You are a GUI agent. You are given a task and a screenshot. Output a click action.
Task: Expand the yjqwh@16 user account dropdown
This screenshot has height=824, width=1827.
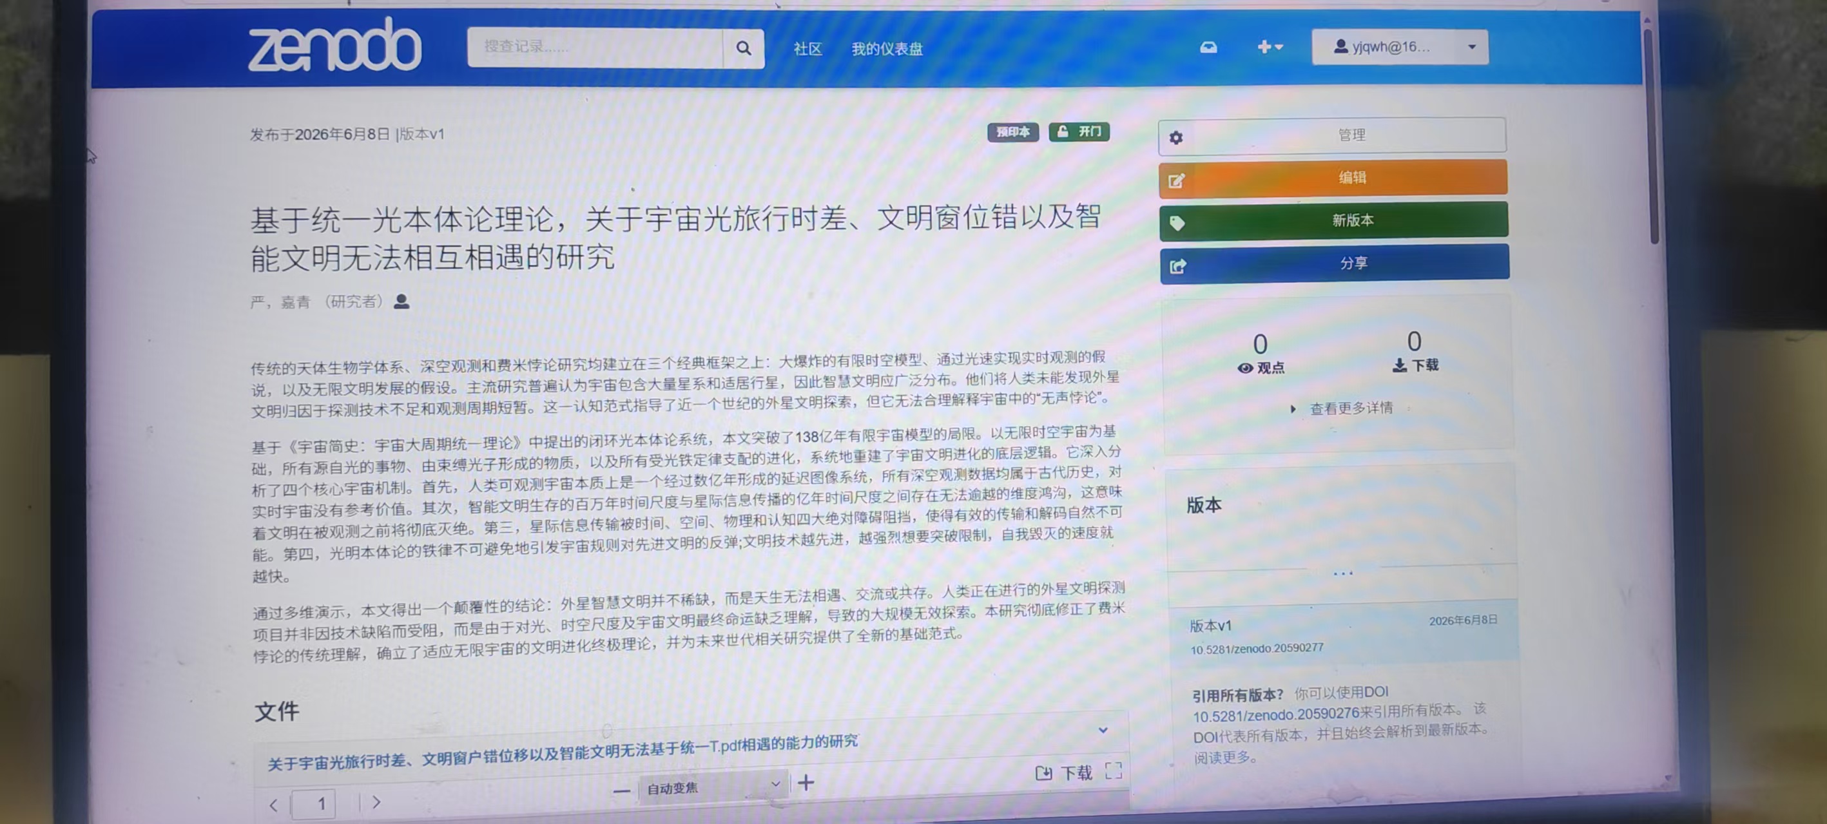1400,47
